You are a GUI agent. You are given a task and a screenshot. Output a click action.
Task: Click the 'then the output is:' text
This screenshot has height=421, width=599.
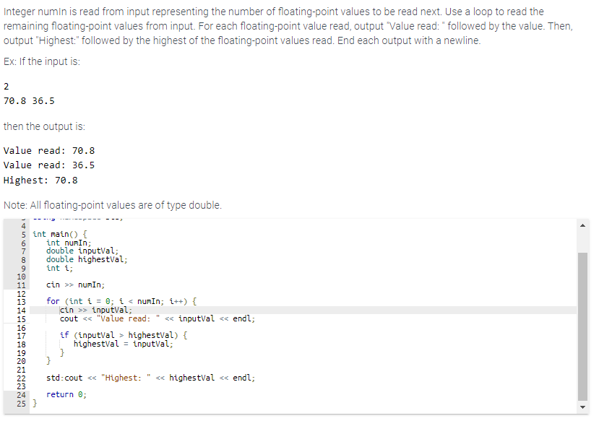click(44, 126)
